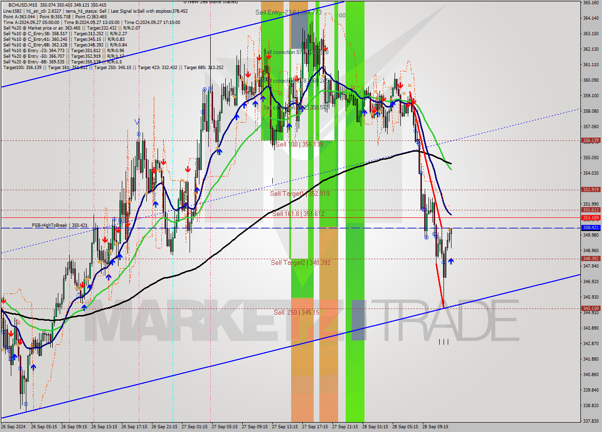Click the 363.150 price axis value
The width and height of the screenshot is (602, 432).
[x=591, y=34]
